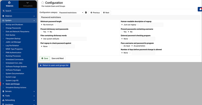The width and height of the screenshot is (202, 105).
Task: Select As parameters for pass username option
Action: (x=132, y=46)
